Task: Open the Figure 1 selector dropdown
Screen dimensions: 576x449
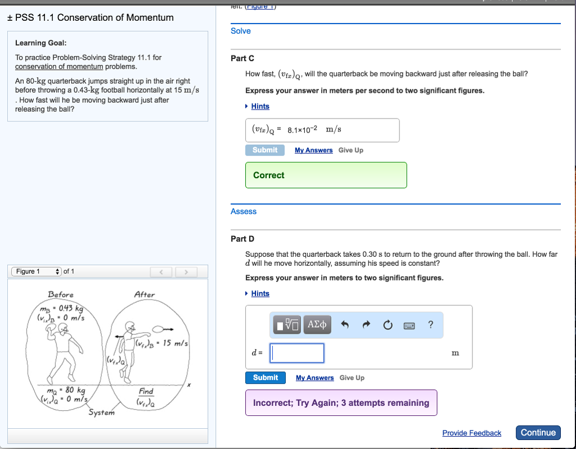Action: (37, 271)
